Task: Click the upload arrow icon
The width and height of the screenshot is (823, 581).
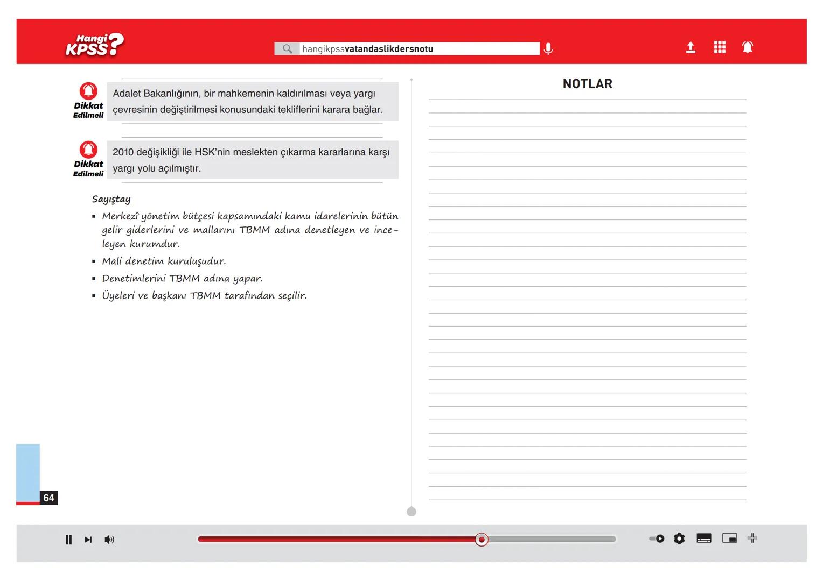Action: tap(691, 48)
